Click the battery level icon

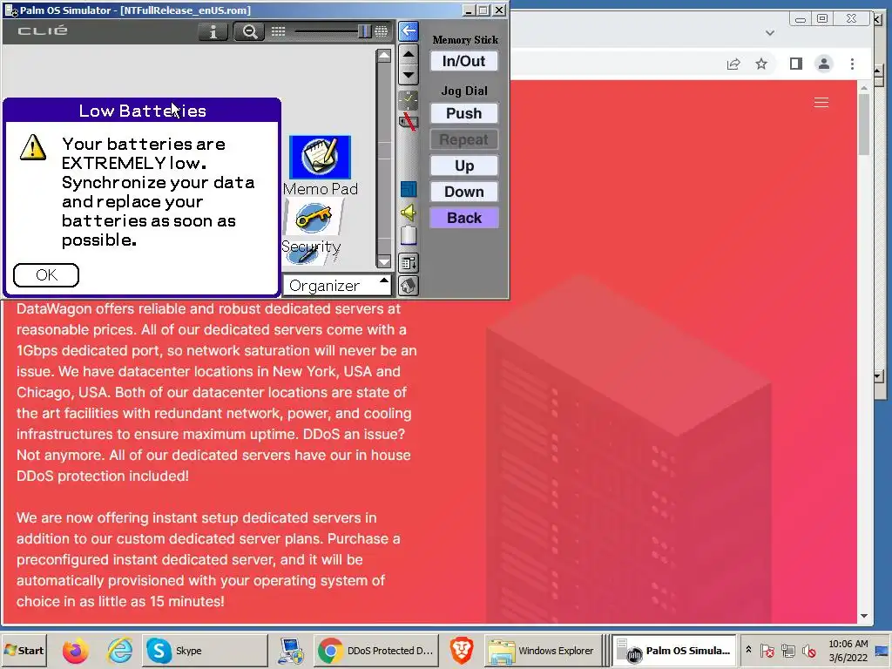[409, 235]
